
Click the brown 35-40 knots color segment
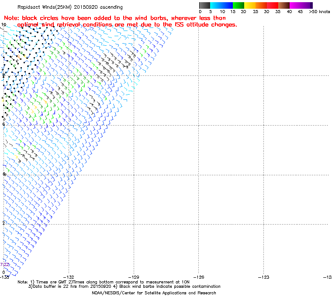pyautogui.click(x=284, y=5)
